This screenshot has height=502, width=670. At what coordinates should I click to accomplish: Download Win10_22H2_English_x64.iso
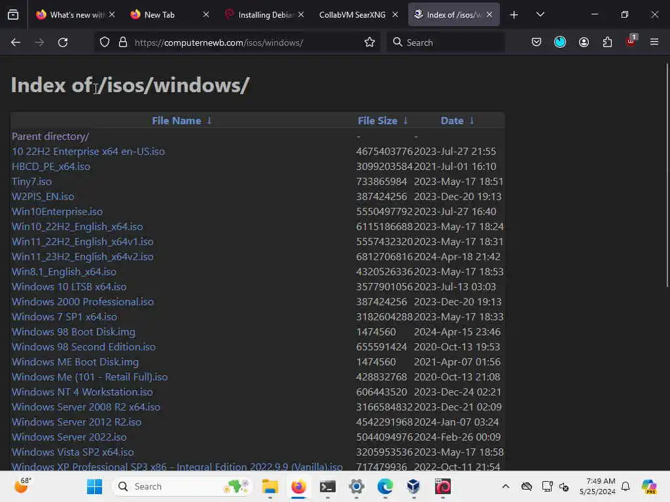pyautogui.click(x=77, y=227)
